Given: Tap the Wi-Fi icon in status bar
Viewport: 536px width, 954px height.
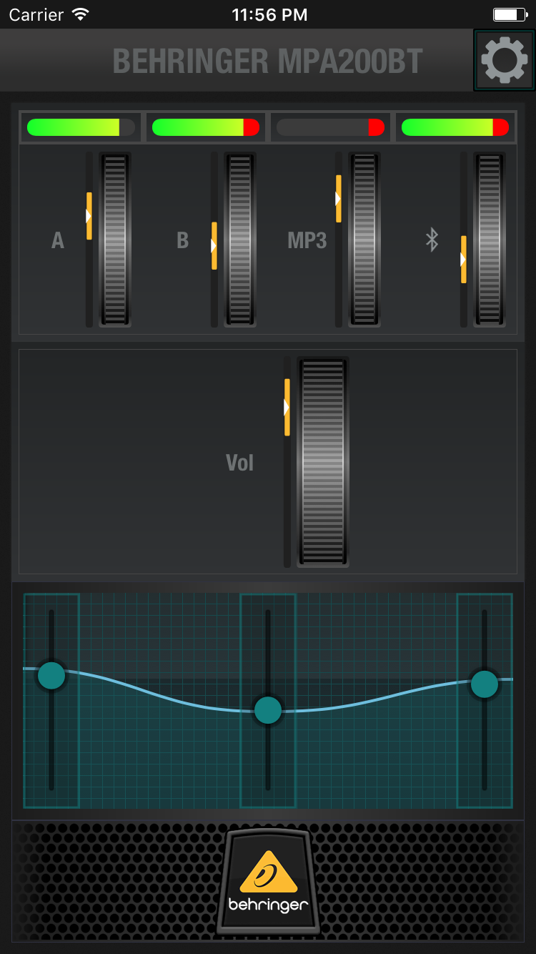Looking at the screenshot, I should pyautogui.click(x=81, y=14).
